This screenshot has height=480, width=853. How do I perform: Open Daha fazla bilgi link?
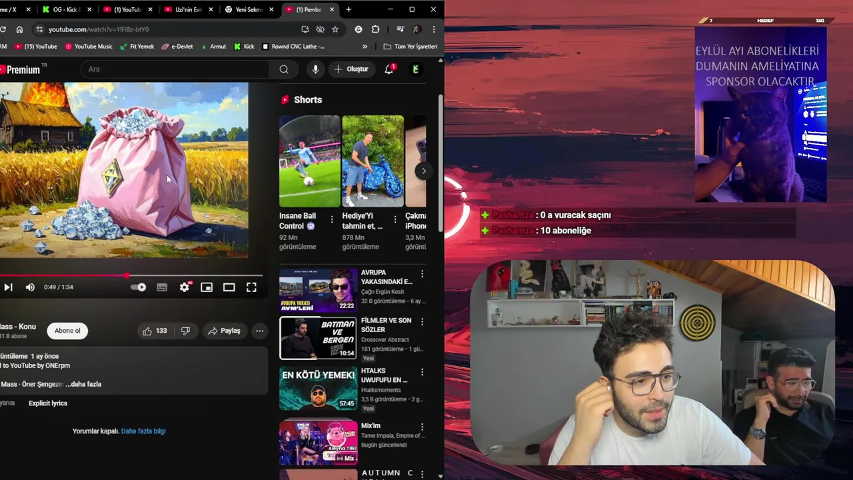143,431
